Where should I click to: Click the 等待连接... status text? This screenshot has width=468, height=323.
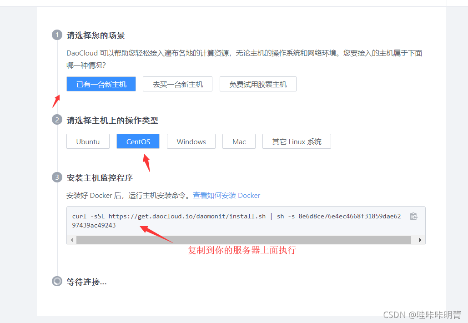[86, 282]
